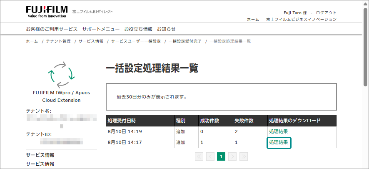369x169 pixels.
Task: Click failure count 2 in 14:19 row
Action: click(x=250, y=131)
